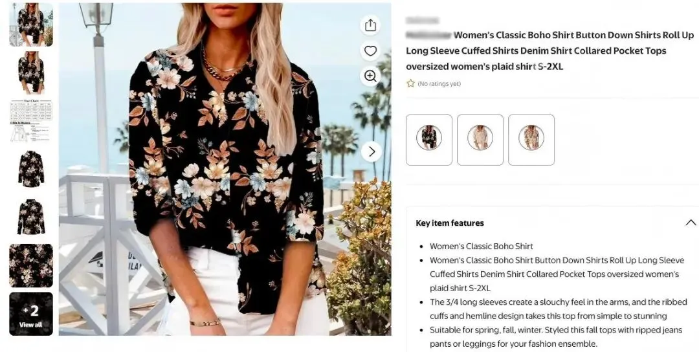Select the first model photo thumbnail
The height and width of the screenshot is (352, 699).
[x=31, y=25]
